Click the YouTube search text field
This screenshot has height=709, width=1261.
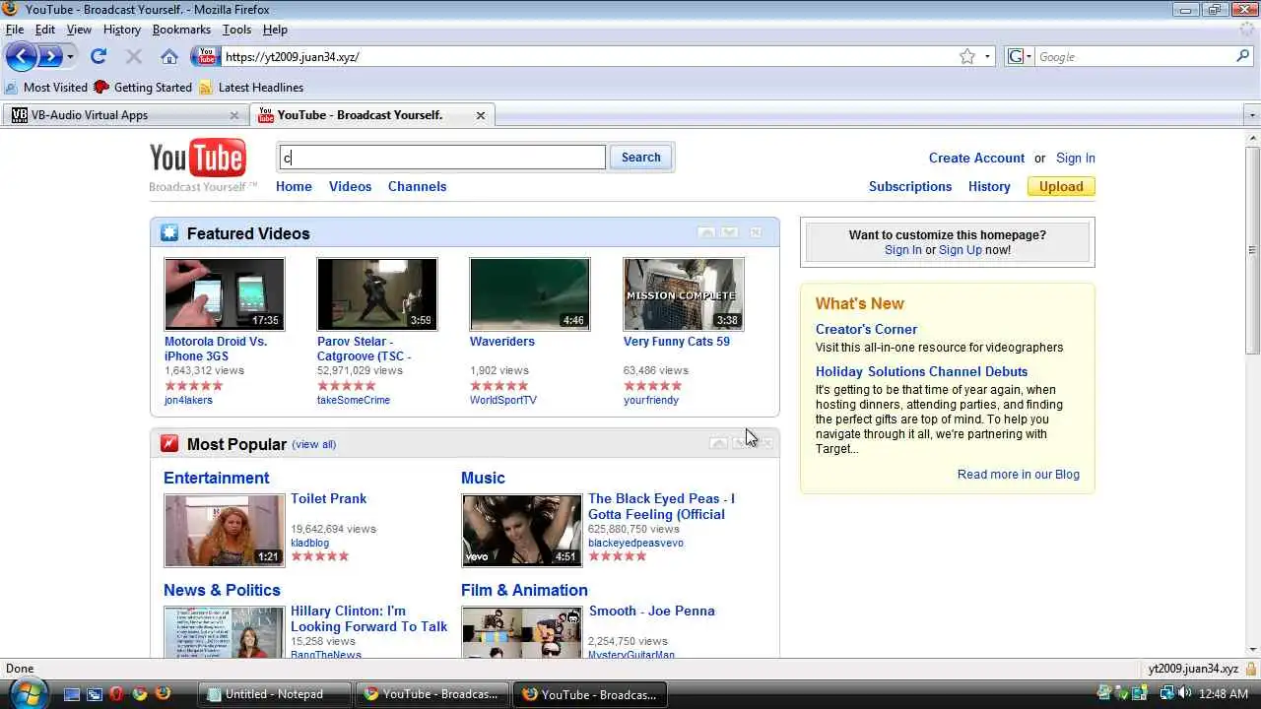441,158
